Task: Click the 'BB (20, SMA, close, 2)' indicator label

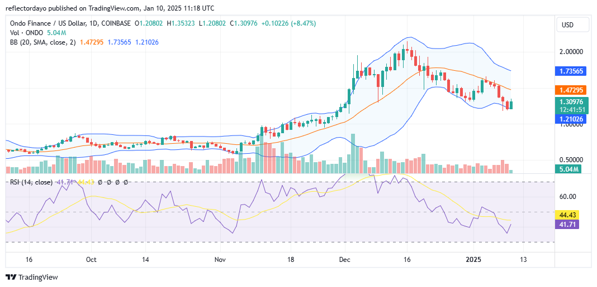Action: (43, 42)
